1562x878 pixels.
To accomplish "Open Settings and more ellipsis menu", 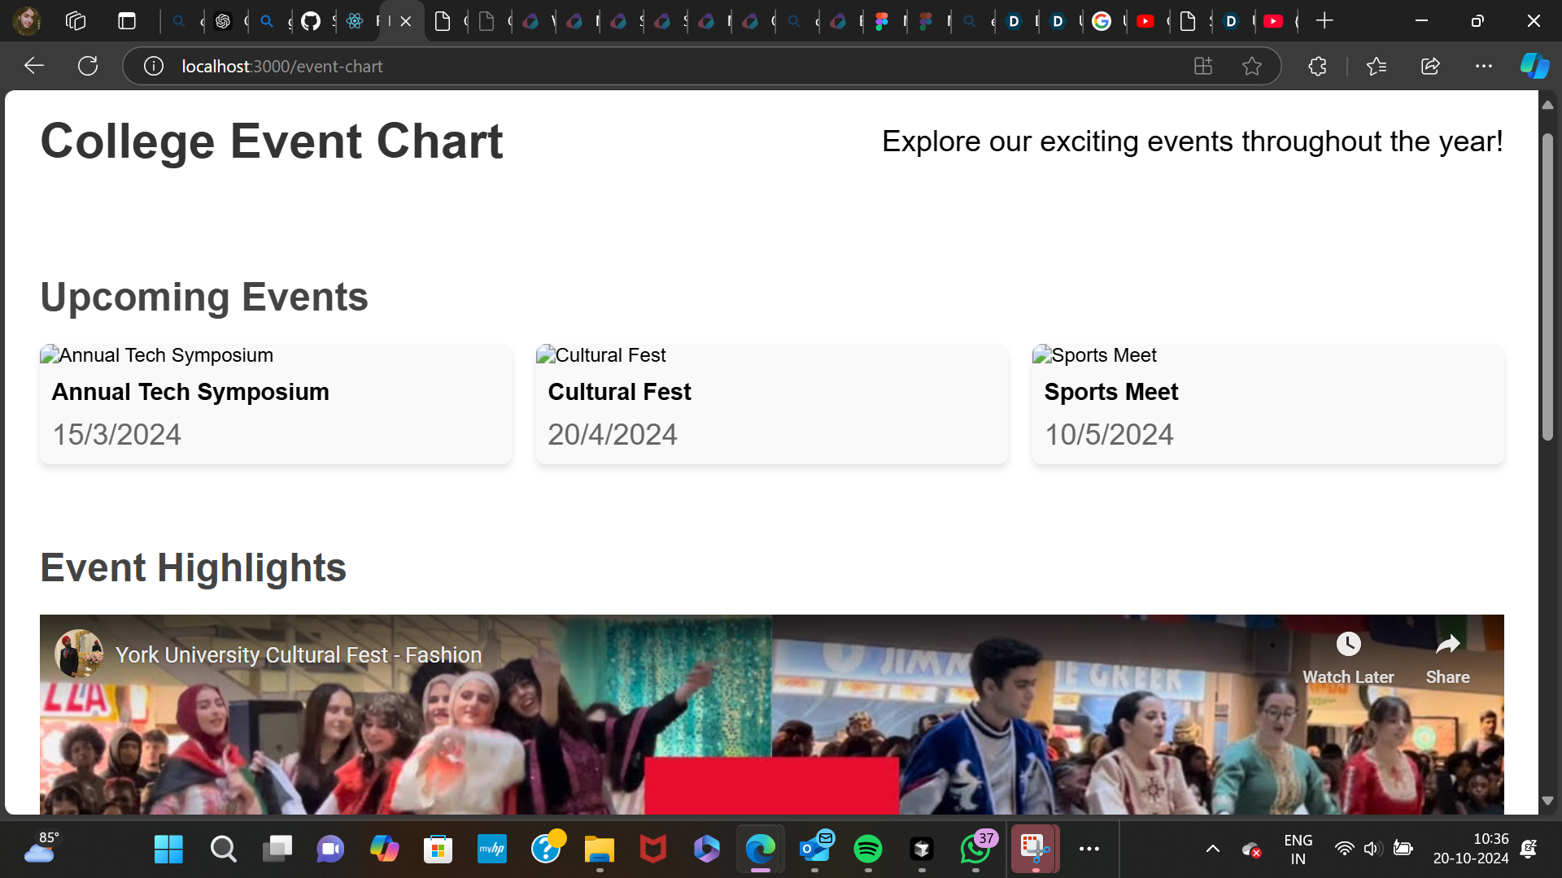I will point(1484,66).
